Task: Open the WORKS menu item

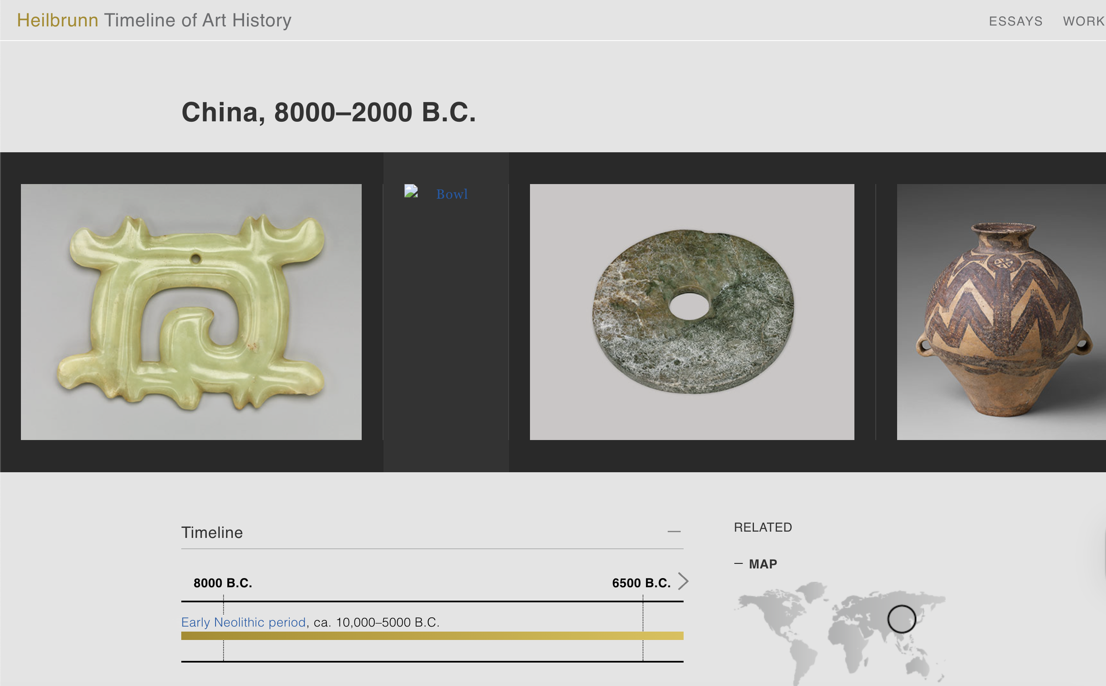Action: tap(1083, 21)
